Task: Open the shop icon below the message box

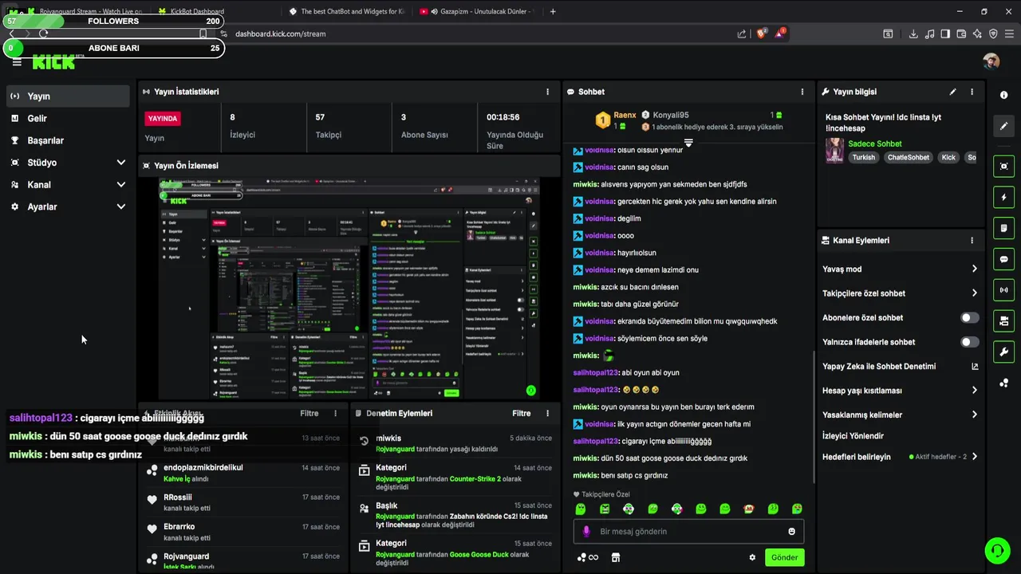Action: click(616, 557)
